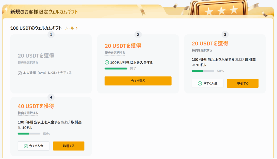Open the ルール rules link

(70, 28)
